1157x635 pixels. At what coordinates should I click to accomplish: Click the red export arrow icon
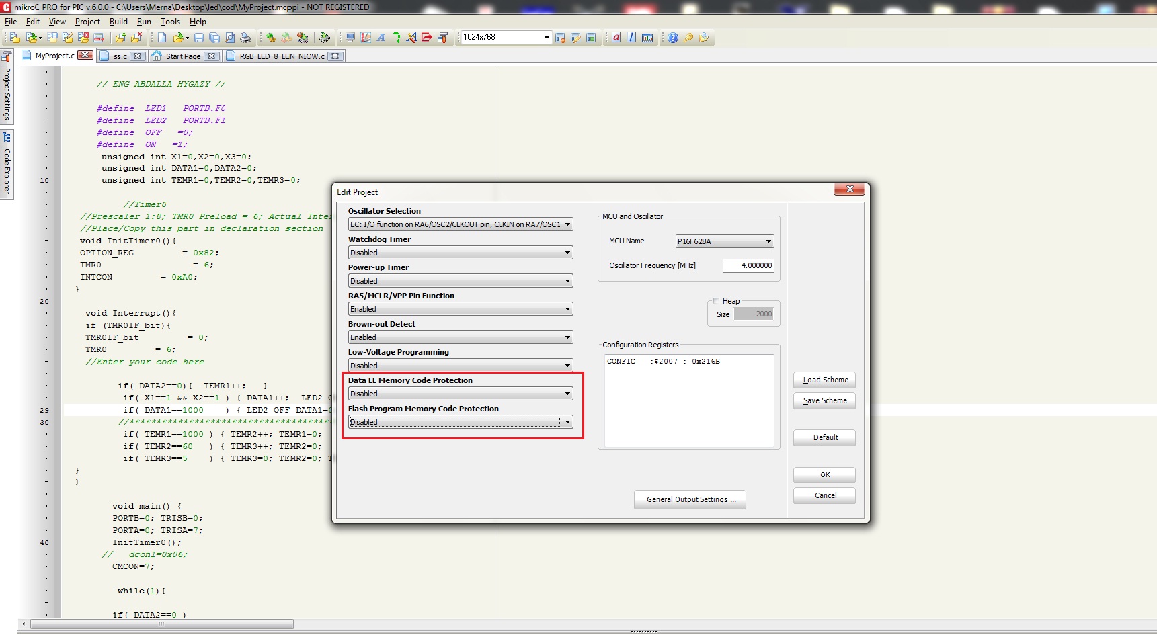[427, 38]
